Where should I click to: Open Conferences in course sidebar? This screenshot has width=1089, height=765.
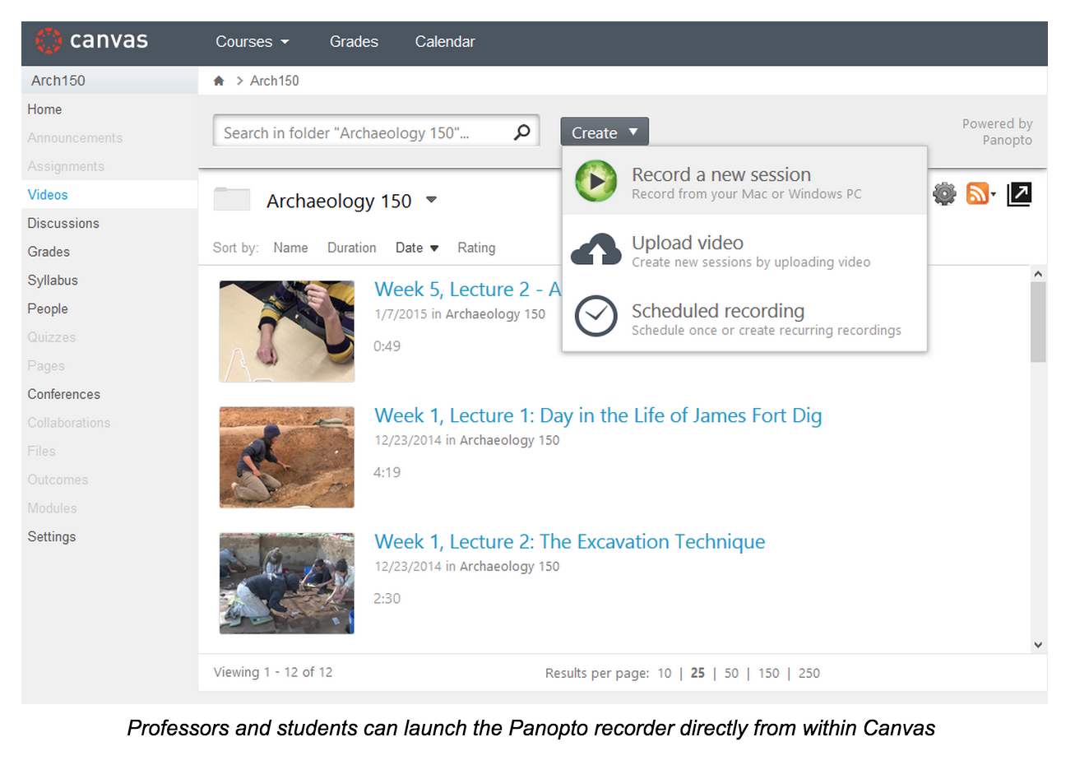64,395
